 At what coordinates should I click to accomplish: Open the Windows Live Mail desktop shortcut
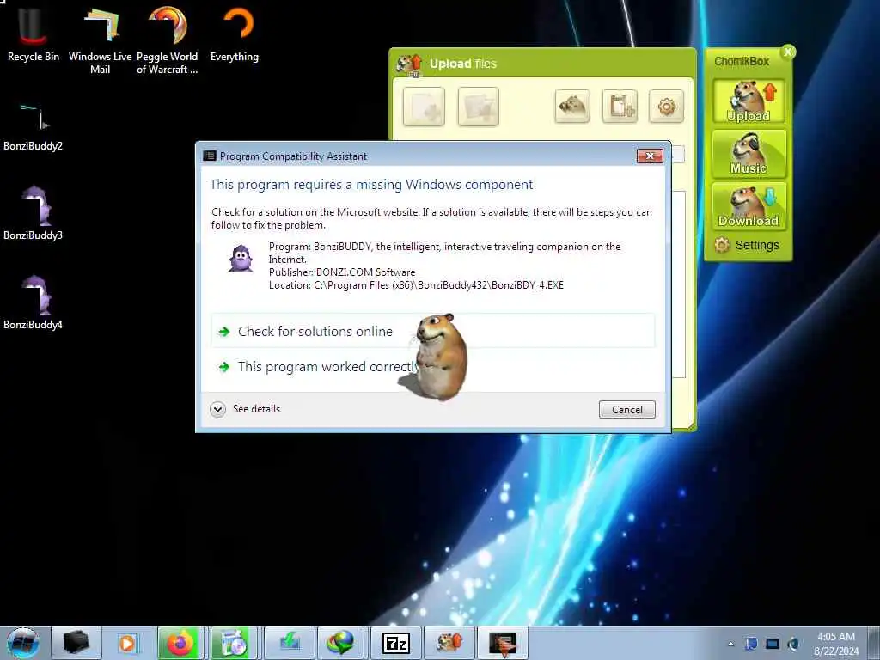click(x=100, y=40)
